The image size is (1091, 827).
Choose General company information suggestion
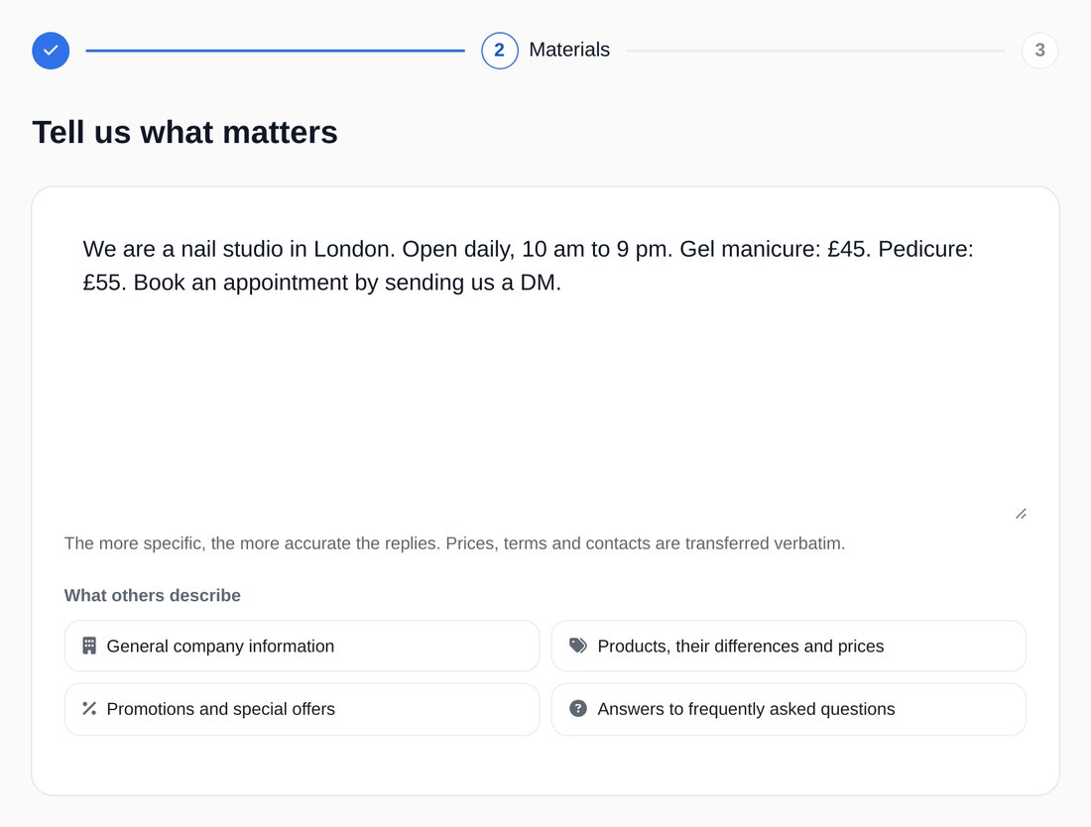click(302, 647)
